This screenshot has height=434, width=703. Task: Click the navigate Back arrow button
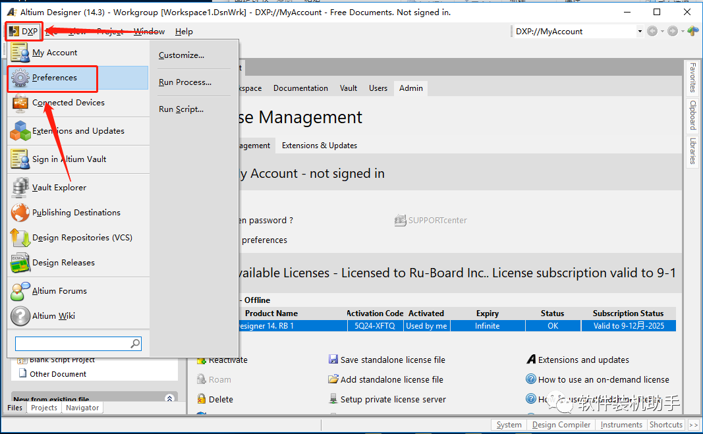(x=652, y=31)
